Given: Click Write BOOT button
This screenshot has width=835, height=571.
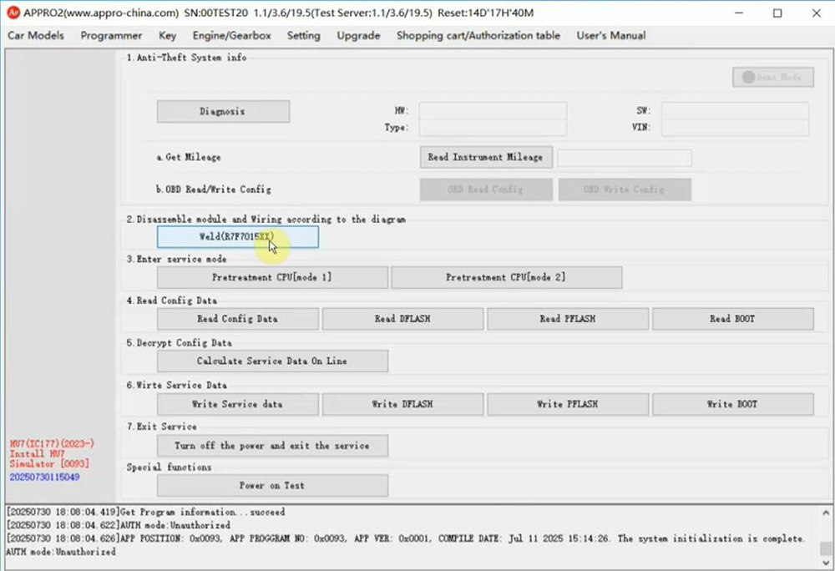Looking at the screenshot, I should (732, 404).
